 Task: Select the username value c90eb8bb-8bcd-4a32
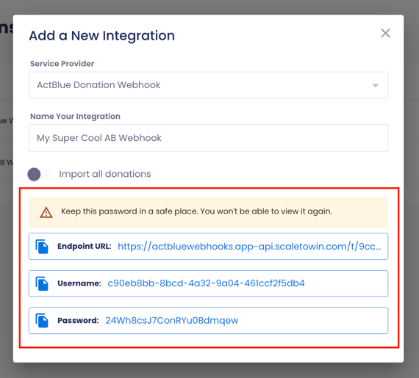coord(206,283)
